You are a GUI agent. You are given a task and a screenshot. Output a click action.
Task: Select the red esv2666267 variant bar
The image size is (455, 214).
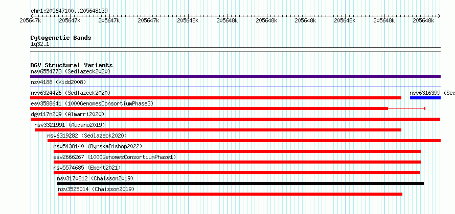tap(237, 162)
